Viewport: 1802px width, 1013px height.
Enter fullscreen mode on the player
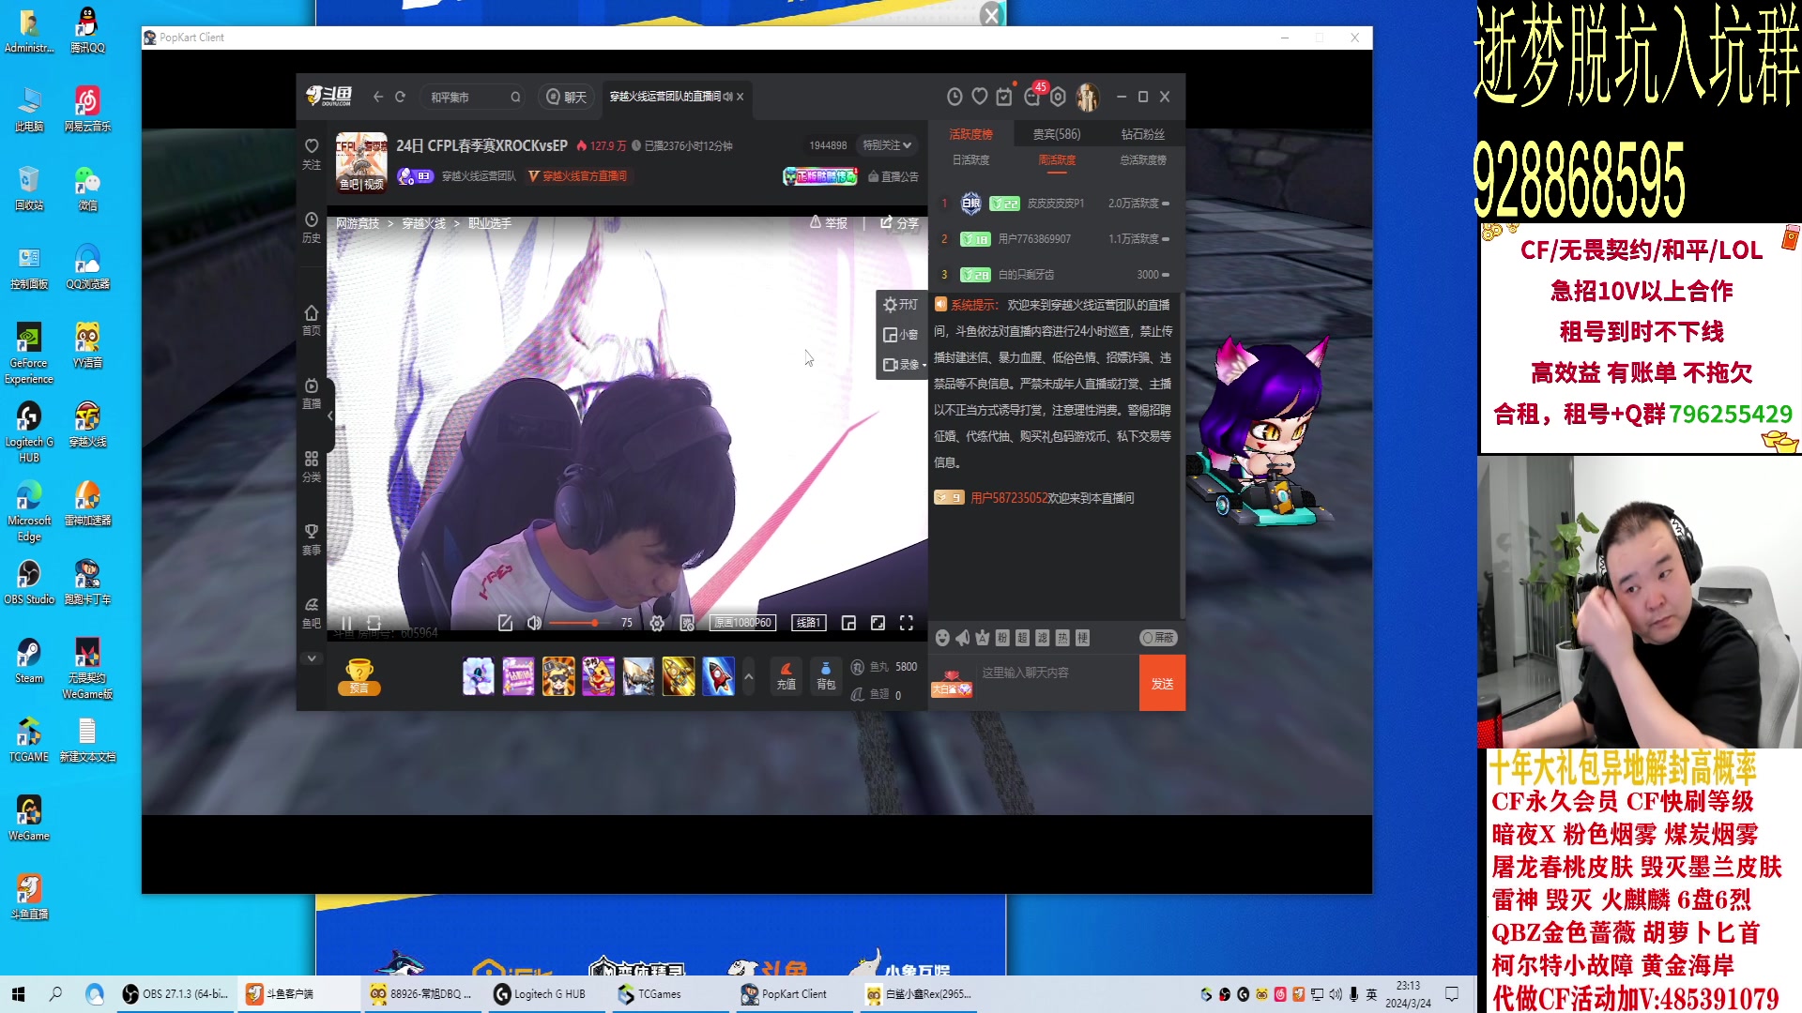(x=907, y=623)
